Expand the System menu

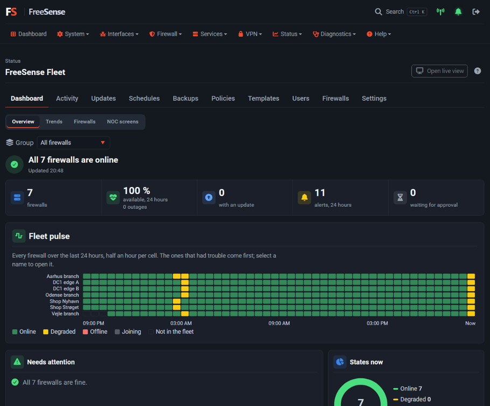point(73,34)
